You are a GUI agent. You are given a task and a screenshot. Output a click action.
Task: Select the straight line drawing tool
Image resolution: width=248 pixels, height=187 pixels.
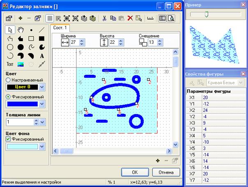[x=42, y=30]
